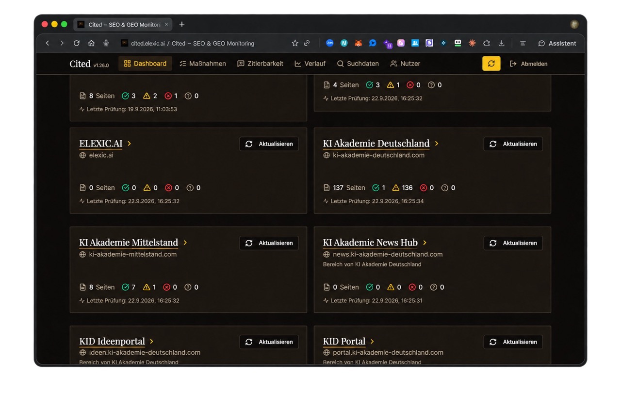Click Abmelden to log out
This screenshot has width=621, height=394.
click(528, 64)
